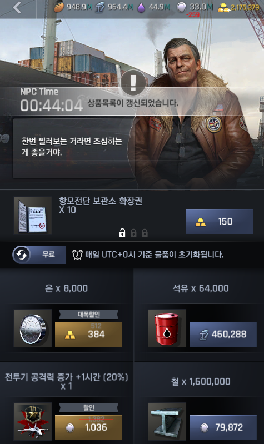This screenshot has height=444, width=264.
Task: Tap the third locked padlock indicator
Action: (x=145, y=233)
